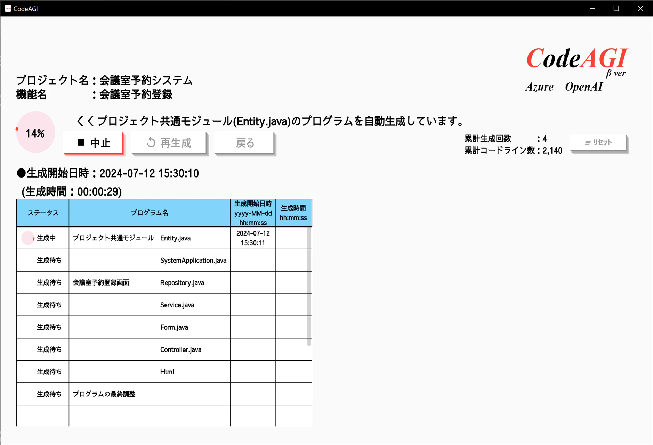This screenshot has height=445, width=653.
Task: Click the CodeAGI app icon in title bar
Action: 8,8
